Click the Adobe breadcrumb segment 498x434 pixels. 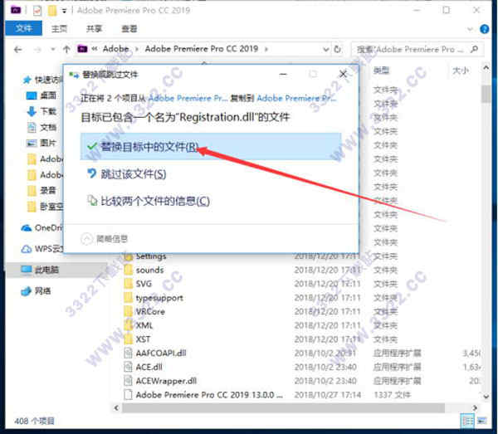pyautogui.click(x=115, y=49)
